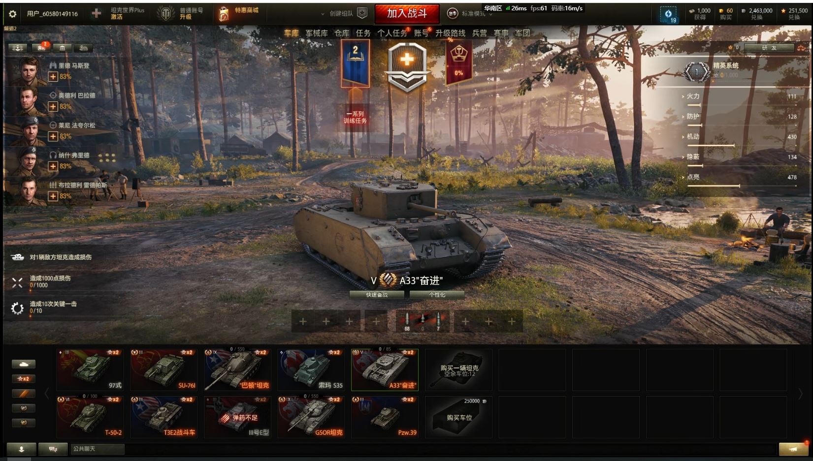Open the crew books button with badge

click(41, 48)
